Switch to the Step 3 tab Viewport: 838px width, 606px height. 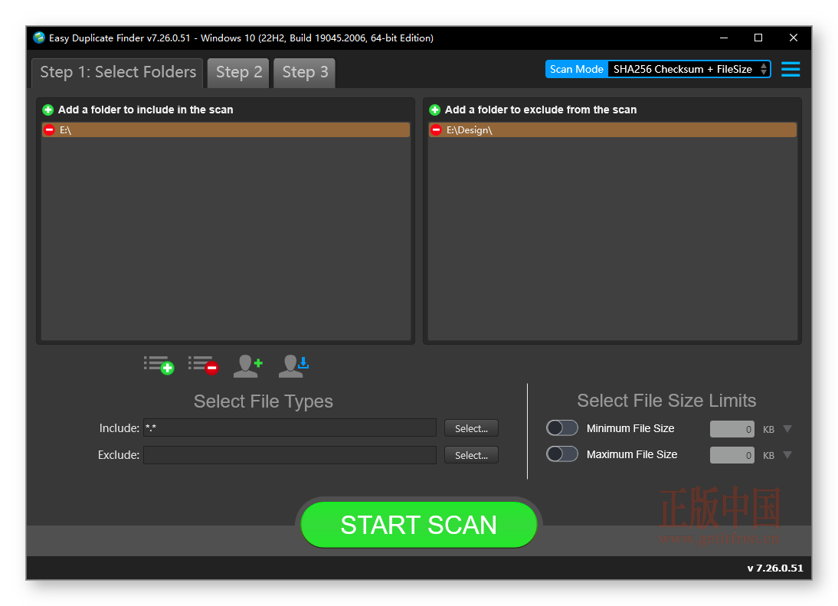coord(305,73)
